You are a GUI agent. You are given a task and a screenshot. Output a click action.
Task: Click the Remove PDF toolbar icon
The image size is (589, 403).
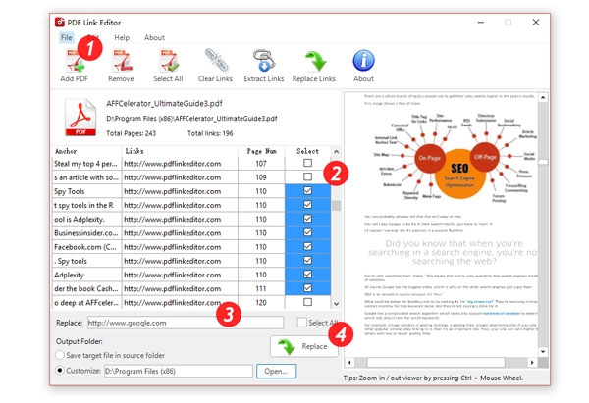(x=122, y=61)
